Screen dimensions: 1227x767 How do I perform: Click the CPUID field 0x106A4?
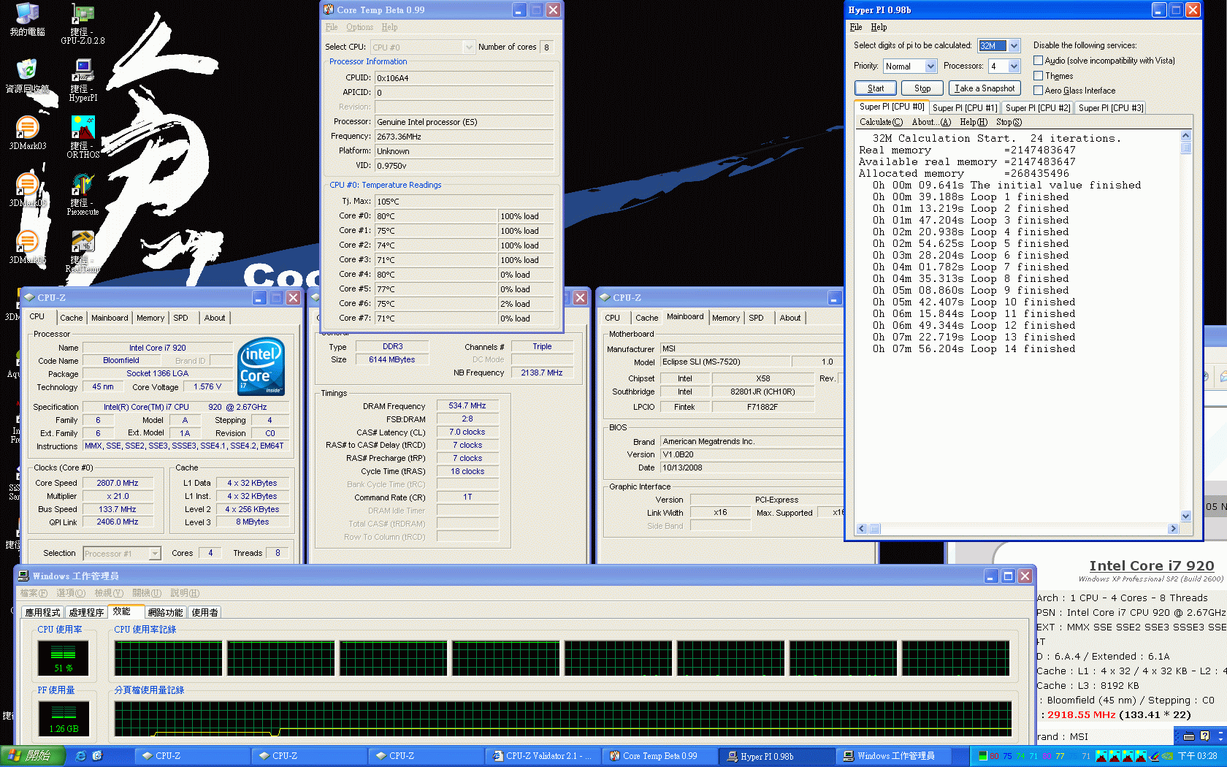tap(464, 78)
